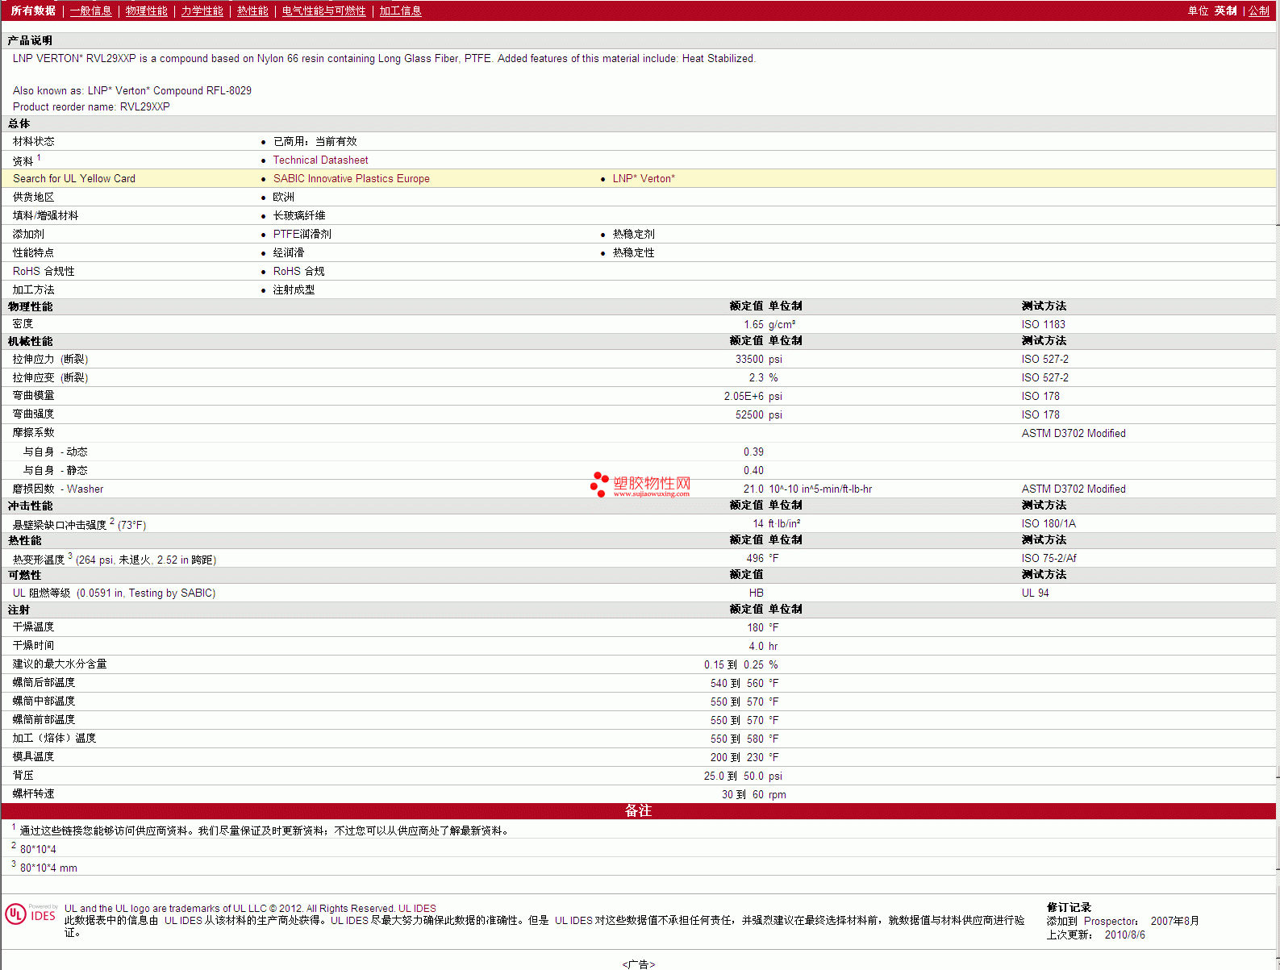Select the 热性能 tab
The width and height of the screenshot is (1280, 970).
(252, 11)
